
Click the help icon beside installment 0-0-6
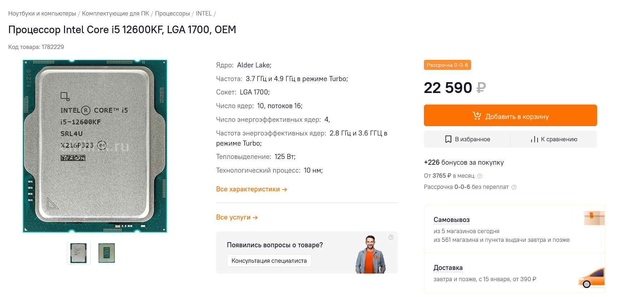514,187
